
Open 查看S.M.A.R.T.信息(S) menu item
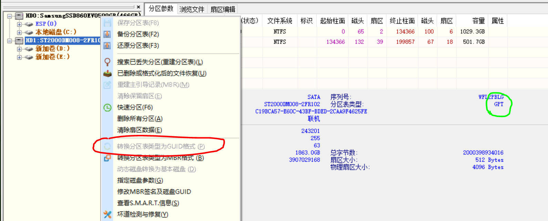coord(148,203)
